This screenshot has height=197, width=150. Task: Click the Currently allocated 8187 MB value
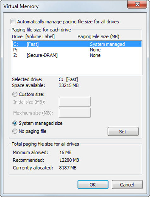coord(68,168)
